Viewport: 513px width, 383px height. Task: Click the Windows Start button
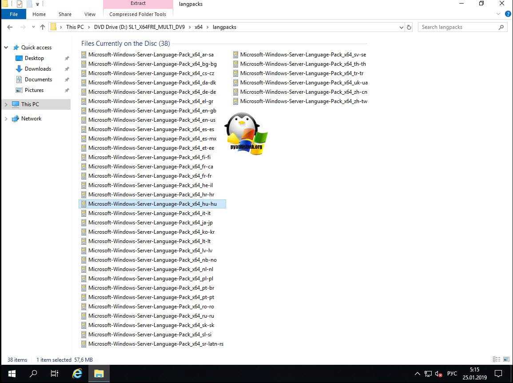click(x=12, y=374)
